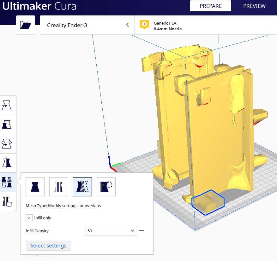Select the Support Blocker tool
Screen dimensions: 277x261
(7, 201)
